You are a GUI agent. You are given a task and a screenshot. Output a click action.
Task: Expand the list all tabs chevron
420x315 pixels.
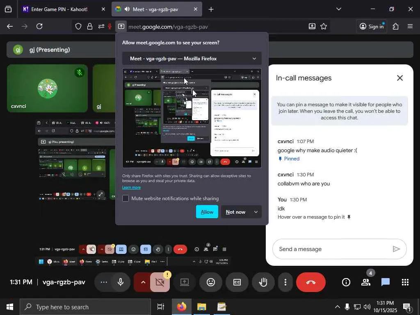(x=338, y=9)
